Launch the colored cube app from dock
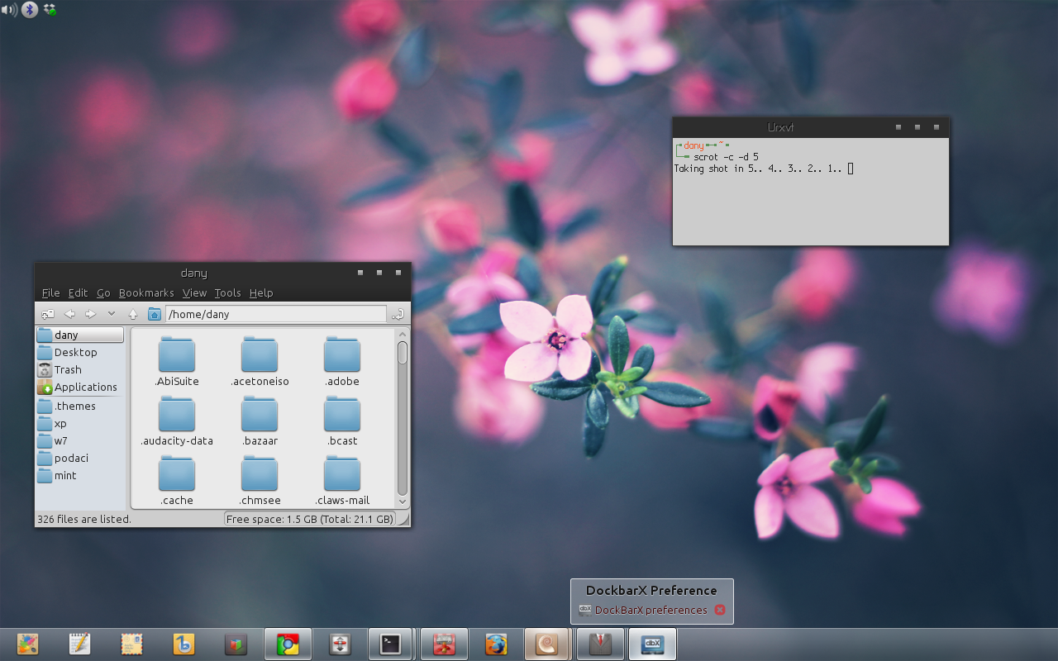This screenshot has height=661, width=1058. 236,644
